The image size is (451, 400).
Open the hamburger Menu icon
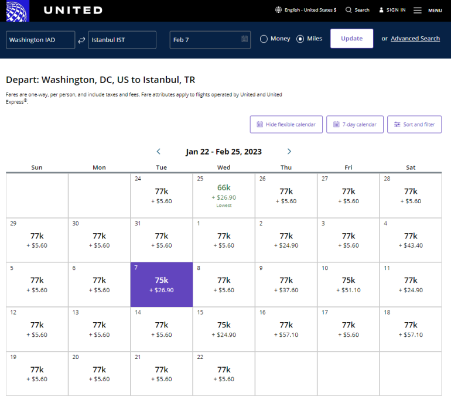418,10
